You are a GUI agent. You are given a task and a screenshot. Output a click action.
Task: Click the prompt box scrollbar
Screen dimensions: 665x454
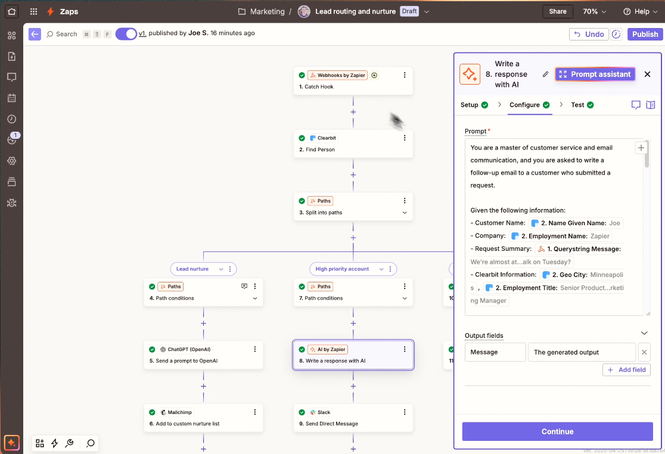coord(647,154)
